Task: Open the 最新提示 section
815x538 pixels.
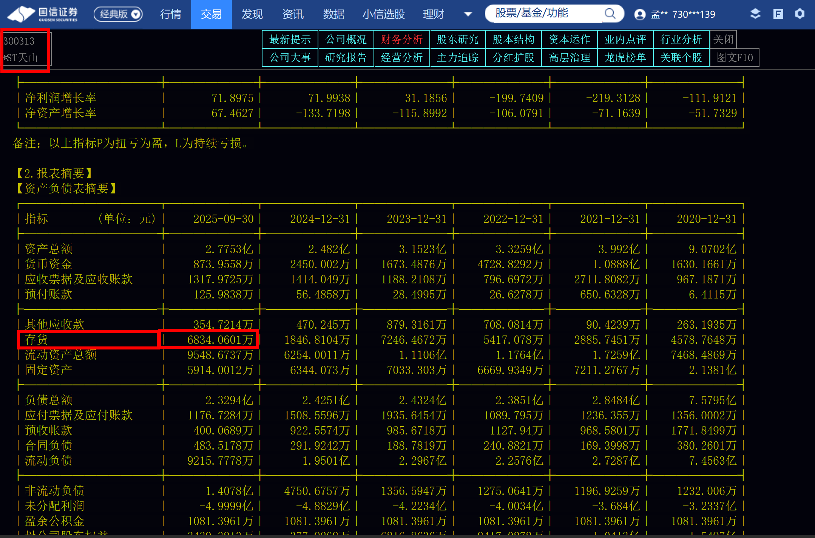Action: pyautogui.click(x=290, y=39)
